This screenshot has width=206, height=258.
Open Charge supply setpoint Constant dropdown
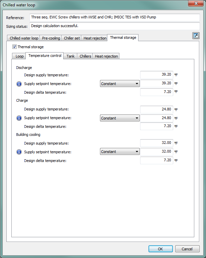[x=120, y=118]
